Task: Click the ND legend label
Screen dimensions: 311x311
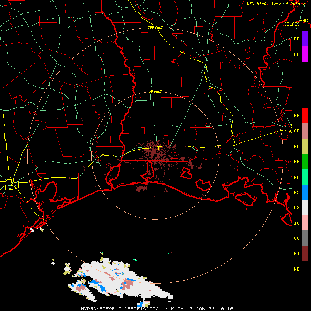Action: (296, 269)
